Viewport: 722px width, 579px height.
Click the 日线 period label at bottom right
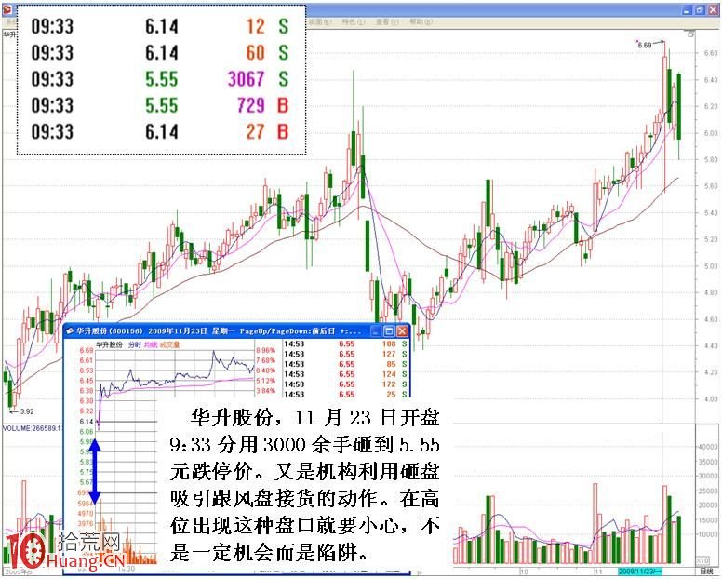coord(707,572)
